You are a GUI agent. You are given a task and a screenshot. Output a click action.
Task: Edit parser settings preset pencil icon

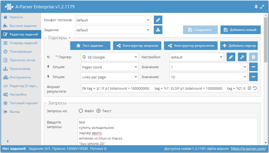pos(231,57)
